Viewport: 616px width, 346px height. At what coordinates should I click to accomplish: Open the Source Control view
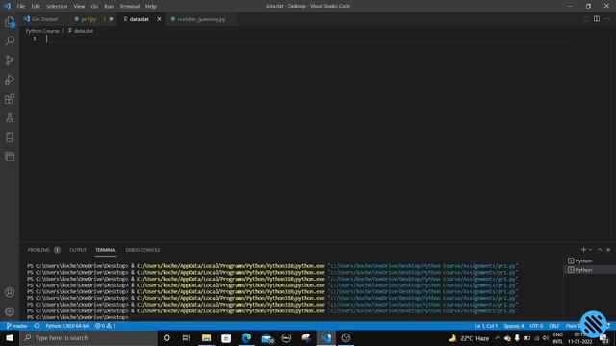coord(10,60)
